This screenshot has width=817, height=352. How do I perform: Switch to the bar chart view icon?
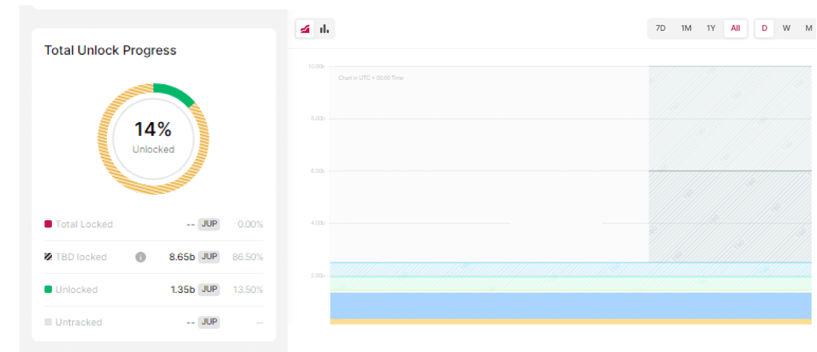coord(324,29)
